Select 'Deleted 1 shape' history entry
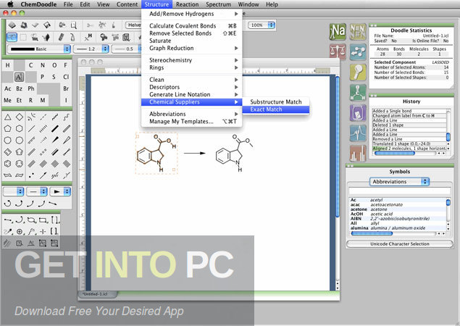Screen dimensions: 460x326 (x=409, y=125)
